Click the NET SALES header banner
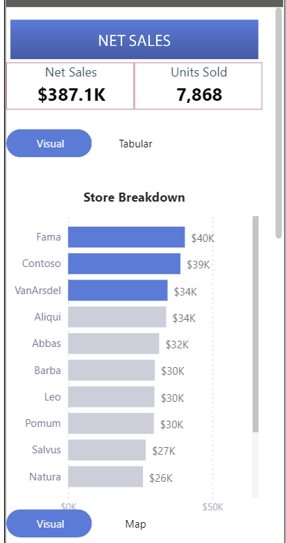The width and height of the screenshot is (286, 543). pos(134,40)
